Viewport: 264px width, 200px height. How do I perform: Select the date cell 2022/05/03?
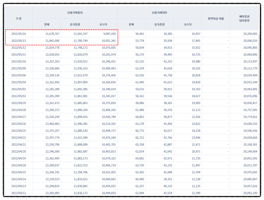coord(19,89)
